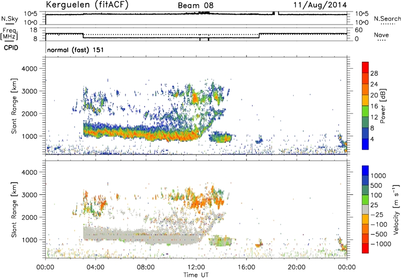Click the 'Velocity [m s-1]' colorbar title

click(396, 210)
